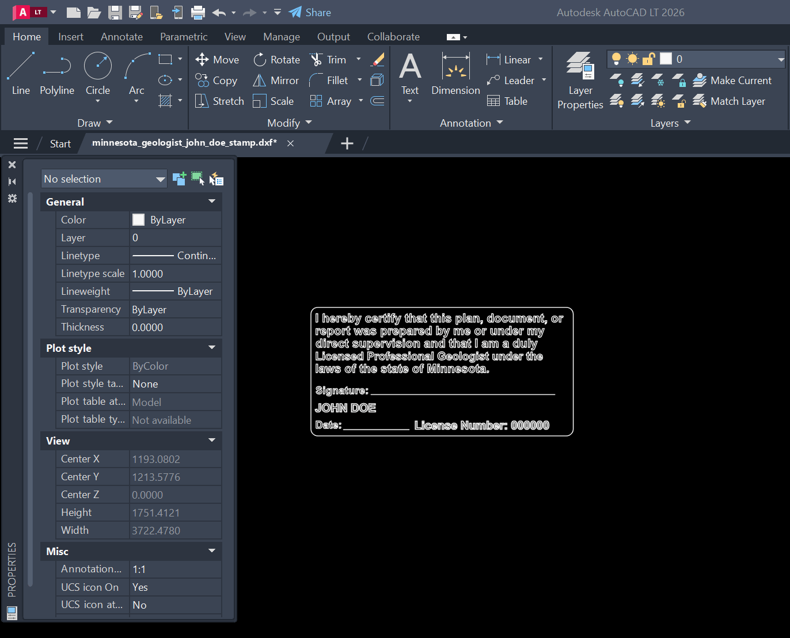
Task: Toggle layer 0 lock icon
Action: [x=649, y=59]
